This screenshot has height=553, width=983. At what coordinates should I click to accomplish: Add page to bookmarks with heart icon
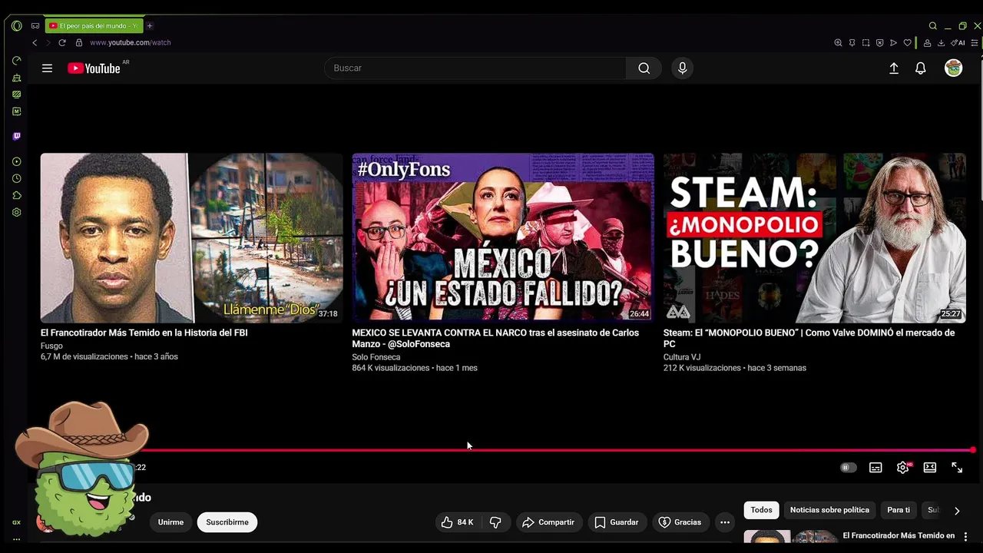tap(907, 42)
